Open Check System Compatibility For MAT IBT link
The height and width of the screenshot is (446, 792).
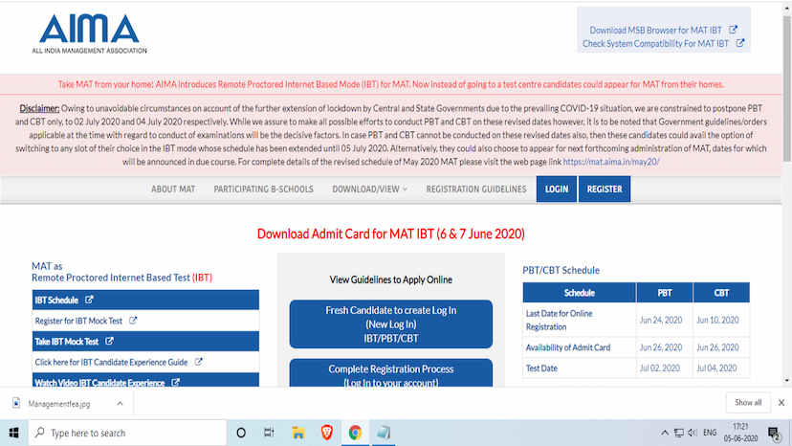point(655,44)
